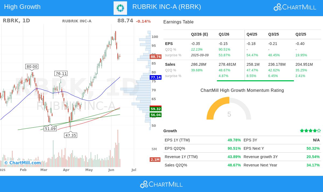Click the ChartMill.com copyright link on chart

23,163
